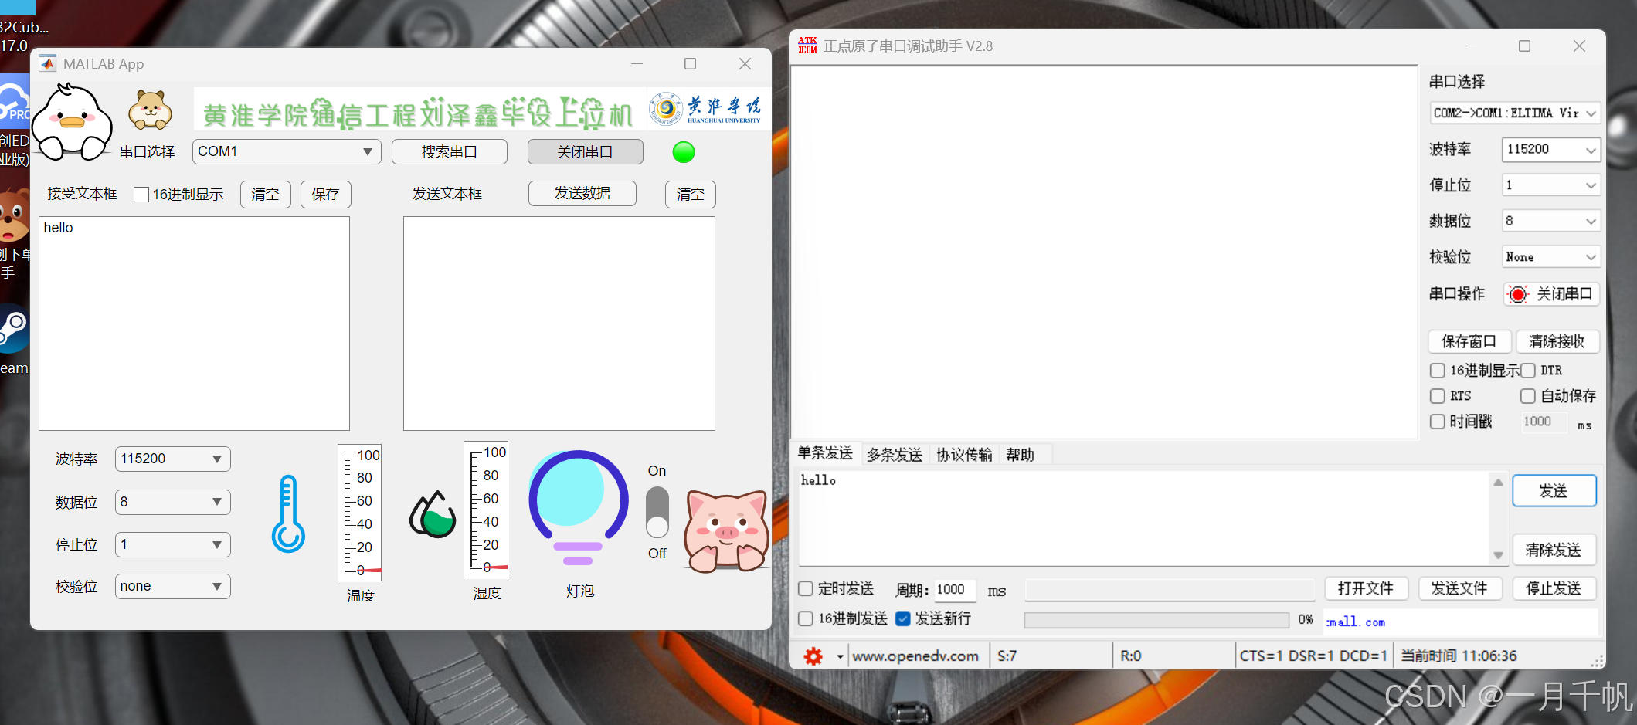This screenshot has width=1637, height=725.
Task: Open assistant 波特率 115200 dropdown
Action: [x=1550, y=149]
